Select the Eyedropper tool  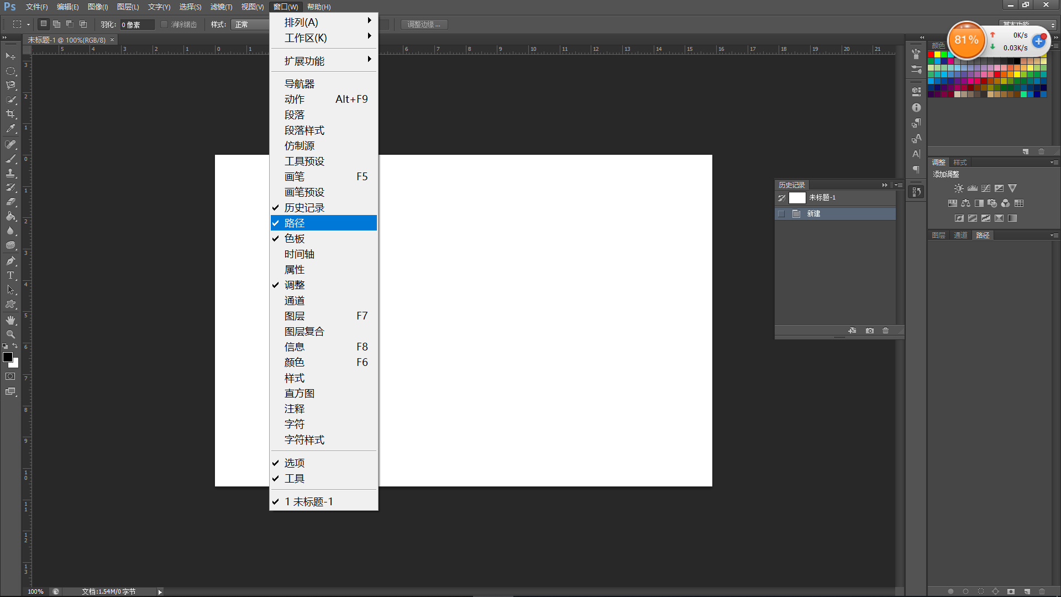point(10,129)
